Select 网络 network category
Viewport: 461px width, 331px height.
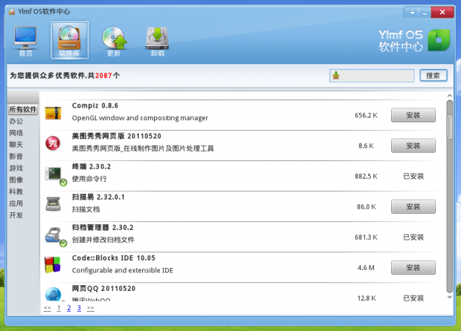click(x=16, y=133)
